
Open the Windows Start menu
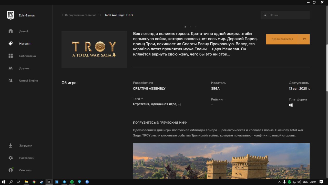[4, 182]
